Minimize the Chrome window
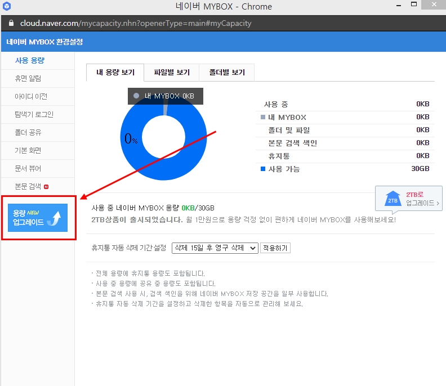This screenshot has height=386, width=446. [x=399, y=6]
